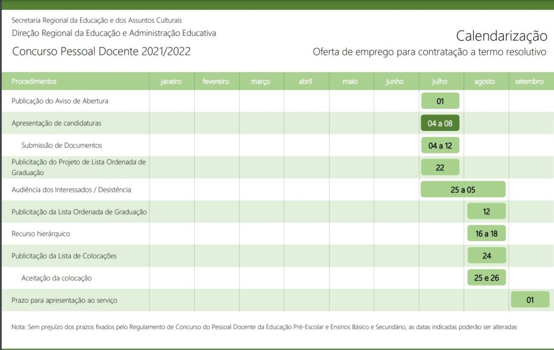Select the dark green '04 a 08' badge
Viewport: 554px width, 350px height.
coord(440,123)
